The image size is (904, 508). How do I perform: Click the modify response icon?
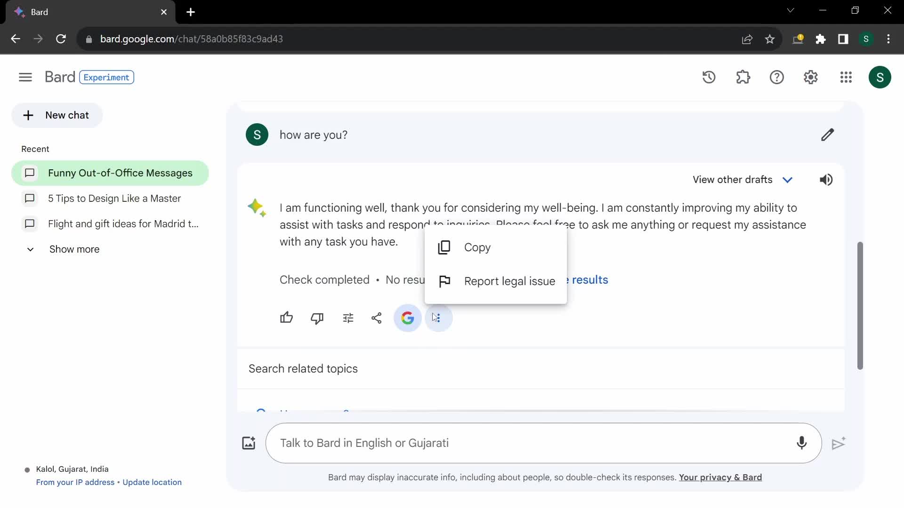pyautogui.click(x=347, y=317)
